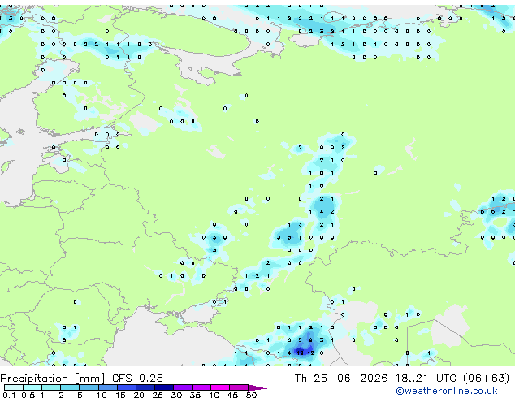Click the '18..21 UTC' time range text

(x=426, y=379)
